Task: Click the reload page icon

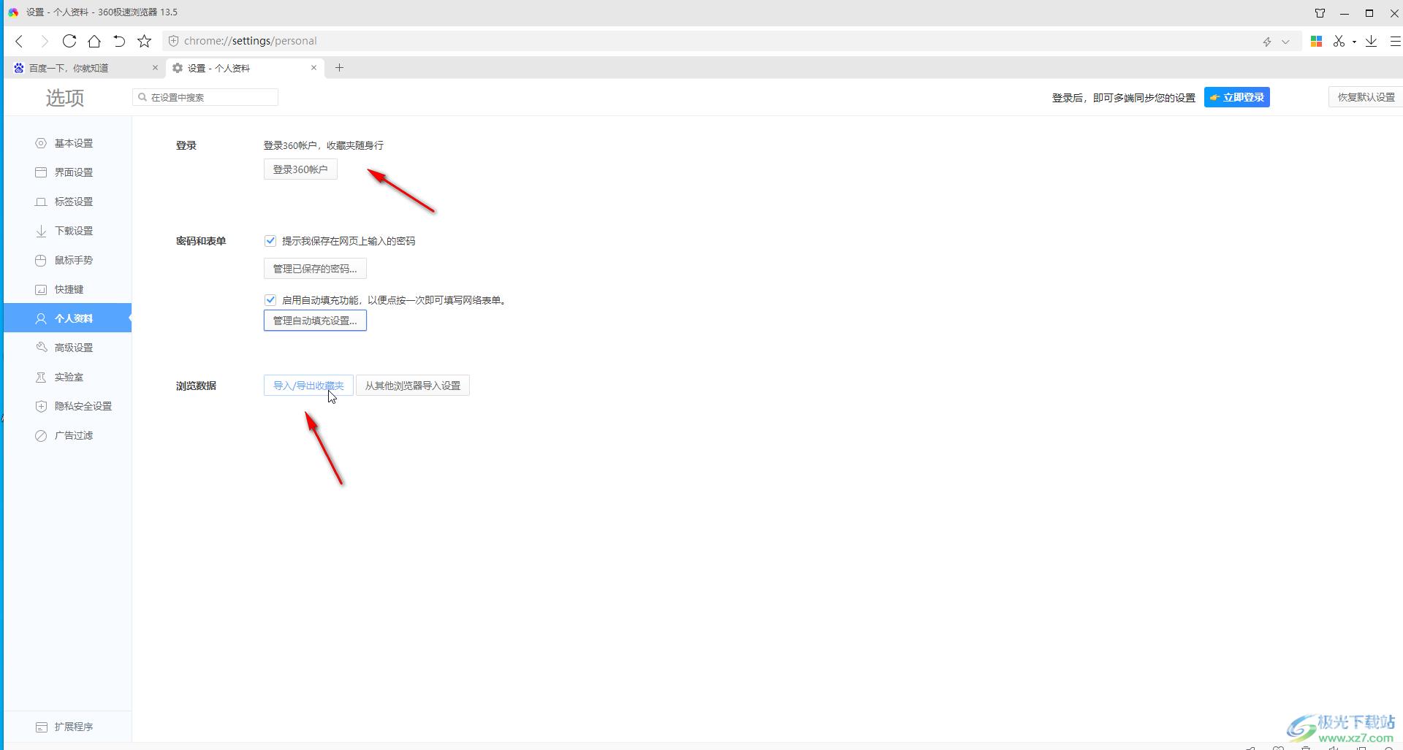Action: pos(69,41)
